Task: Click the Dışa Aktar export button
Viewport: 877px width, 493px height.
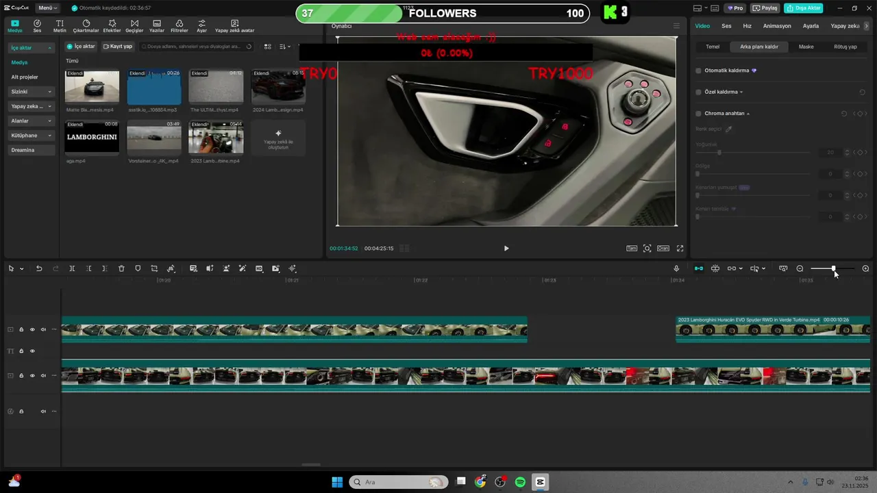Action: coord(804,8)
